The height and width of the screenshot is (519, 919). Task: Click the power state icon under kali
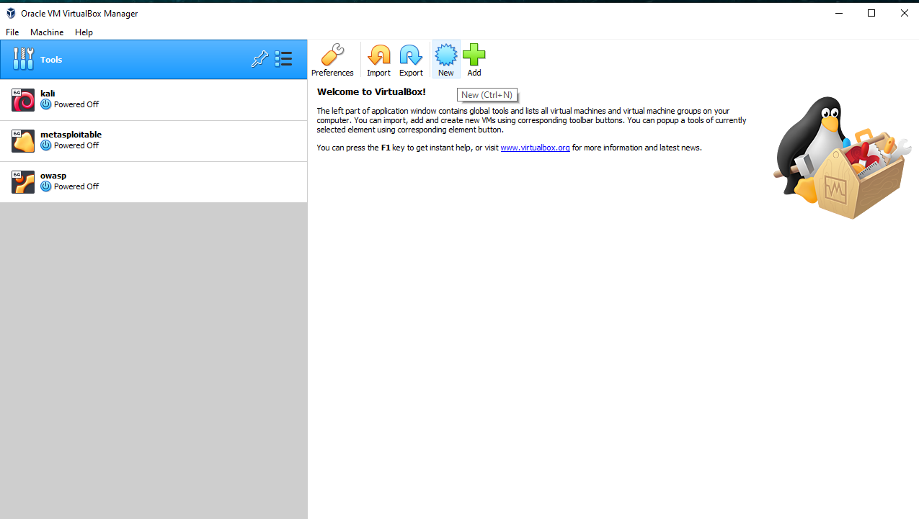pyautogui.click(x=46, y=104)
